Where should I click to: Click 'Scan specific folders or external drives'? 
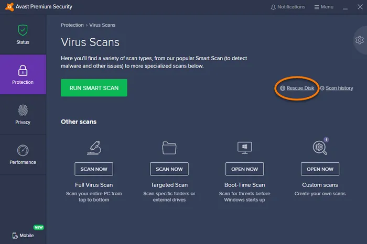pyautogui.click(x=169, y=196)
